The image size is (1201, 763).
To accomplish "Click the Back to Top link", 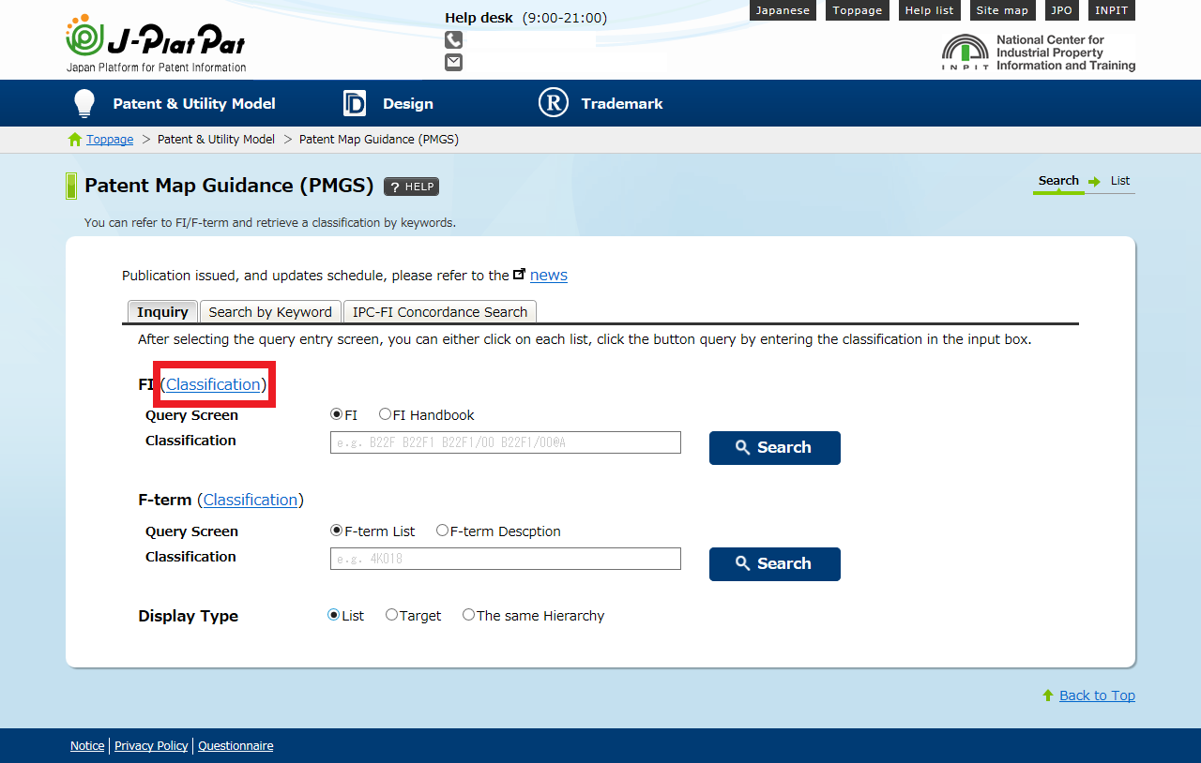I will click(1097, 695).
